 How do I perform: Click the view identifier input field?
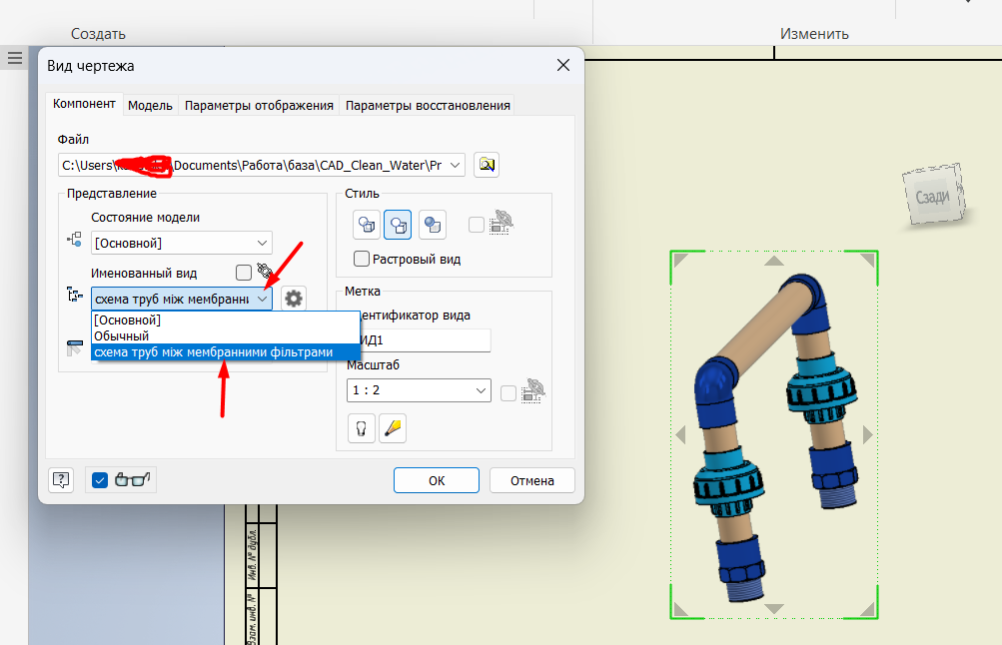pos(425,340)
